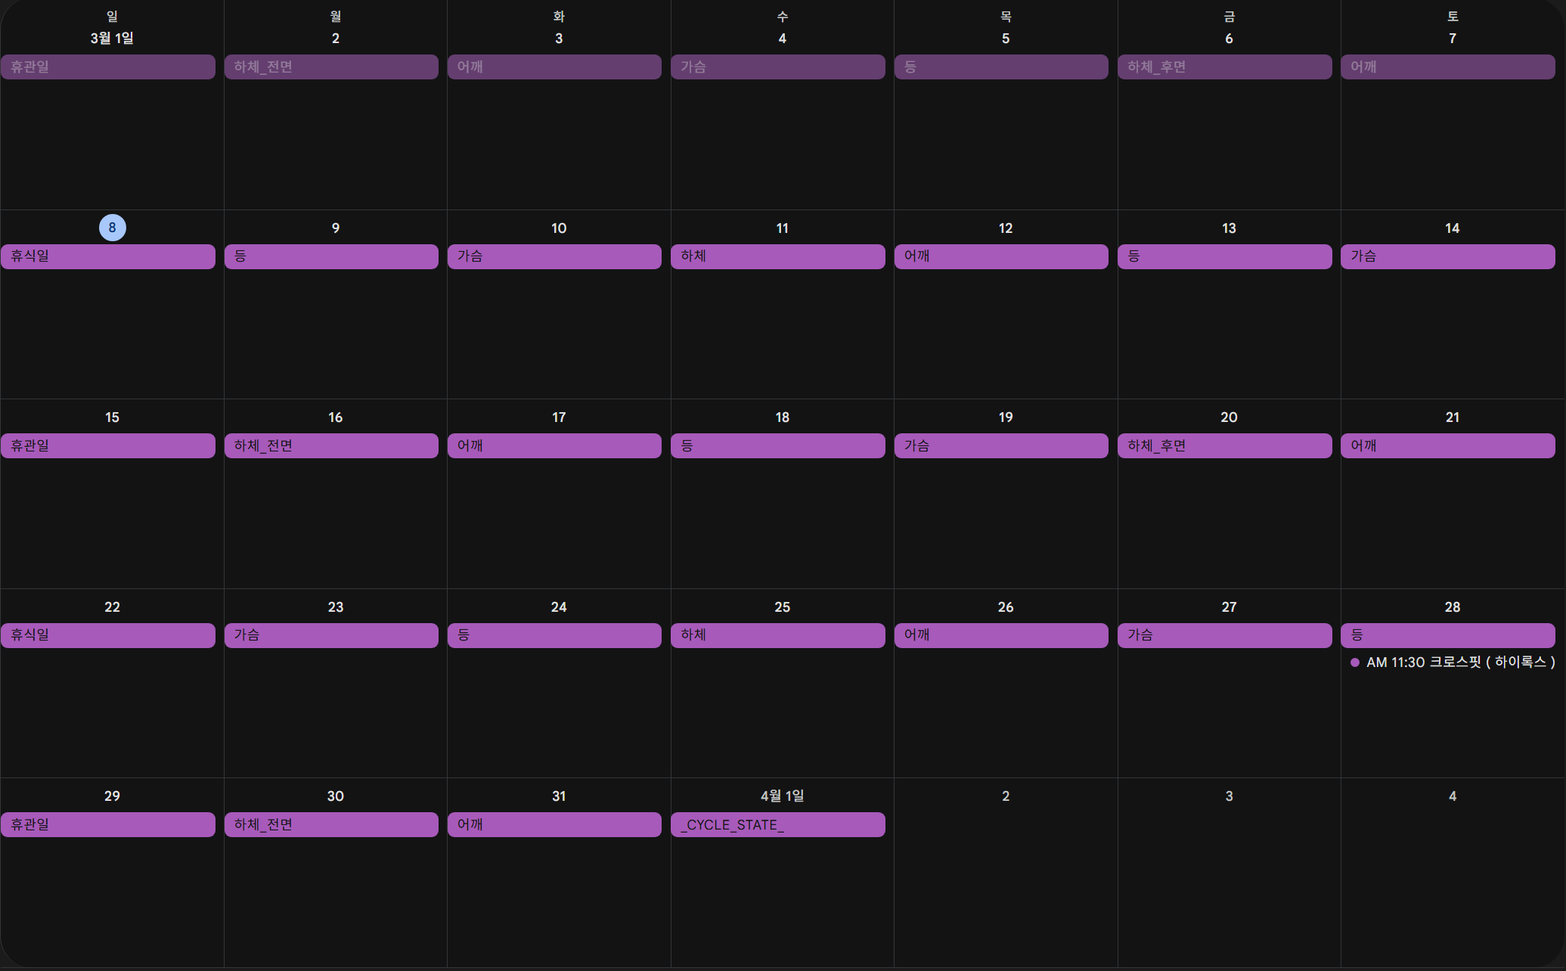The height and width of the screenshot is (971, 1566).
Task: Open 휴식일 event on March 8
Action: tap(107, 256)
